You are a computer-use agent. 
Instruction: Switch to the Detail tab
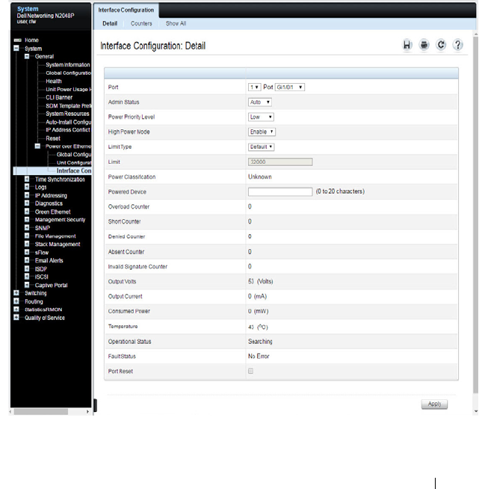click(x=110, y=24)
